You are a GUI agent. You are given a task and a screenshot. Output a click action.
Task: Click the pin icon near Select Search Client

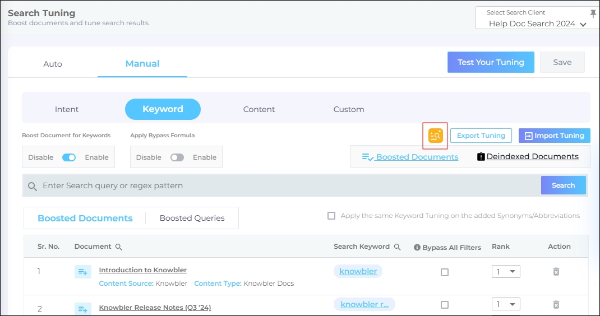point(593,13)
